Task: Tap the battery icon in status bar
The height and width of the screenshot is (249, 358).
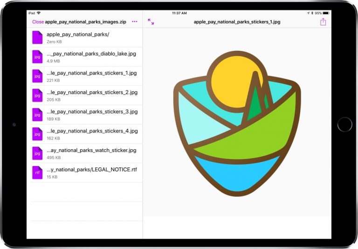Action: (326, 13)
